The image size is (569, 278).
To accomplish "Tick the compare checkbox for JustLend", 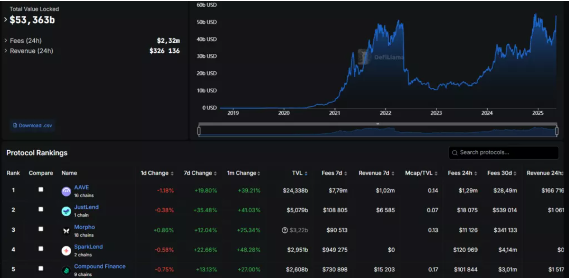I will 41,209.
